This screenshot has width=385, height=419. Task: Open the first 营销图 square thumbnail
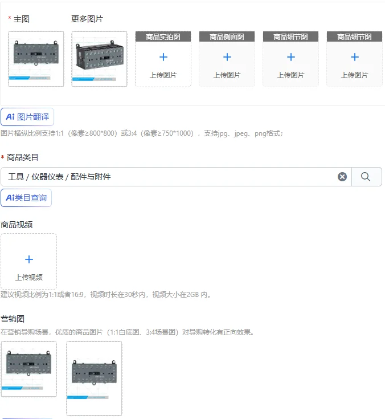(29, 369)
